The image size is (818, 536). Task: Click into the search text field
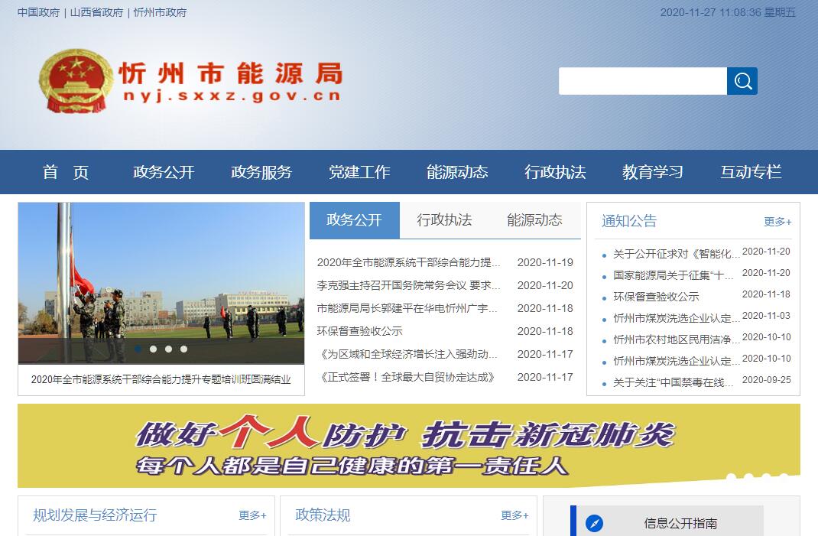point(642,81)
